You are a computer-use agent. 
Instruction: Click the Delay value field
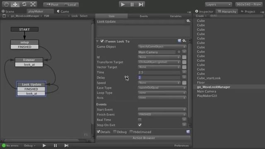click(159, 77)
